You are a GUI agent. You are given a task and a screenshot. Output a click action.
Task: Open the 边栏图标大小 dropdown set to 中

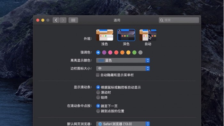coord(123,68)
